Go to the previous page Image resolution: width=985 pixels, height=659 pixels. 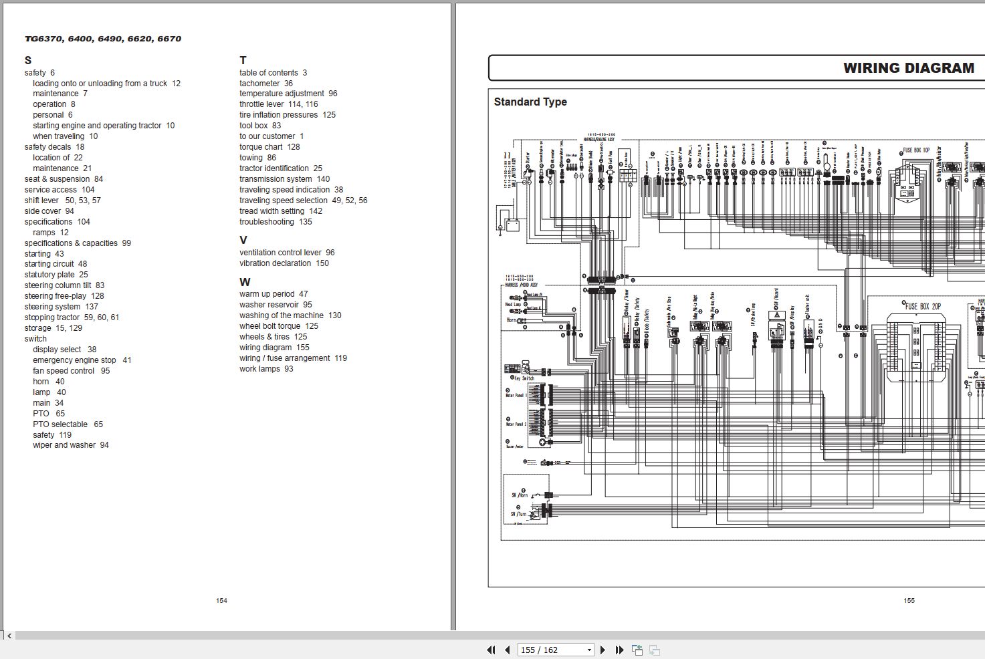coord(507,650)
